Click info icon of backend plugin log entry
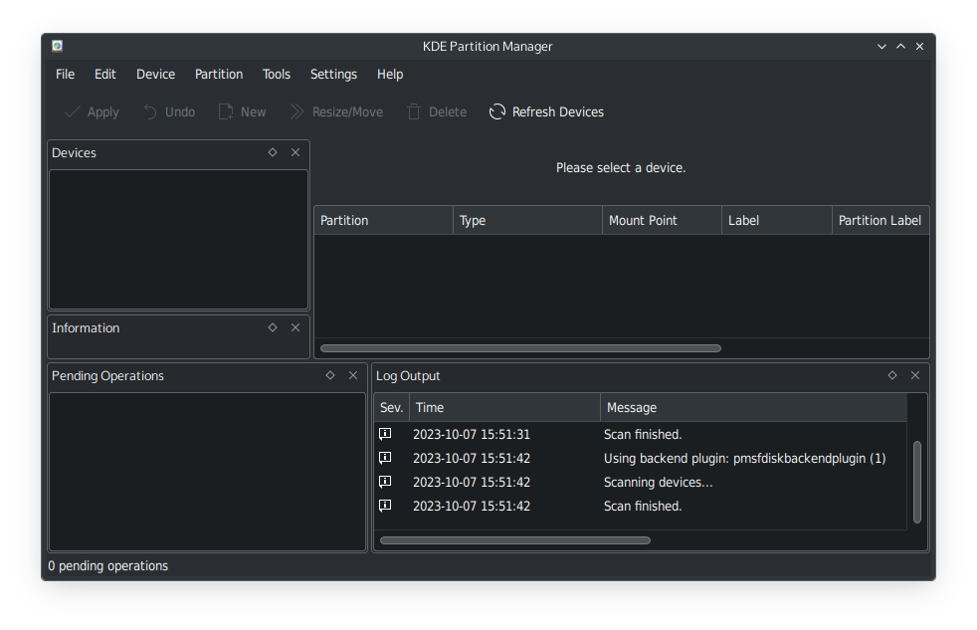Image resolution: width=977 pixels, height=630 pixels. [x=386, y=458]
